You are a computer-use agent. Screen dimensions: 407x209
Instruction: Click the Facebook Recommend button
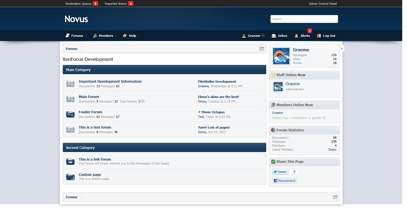point(285,181)
